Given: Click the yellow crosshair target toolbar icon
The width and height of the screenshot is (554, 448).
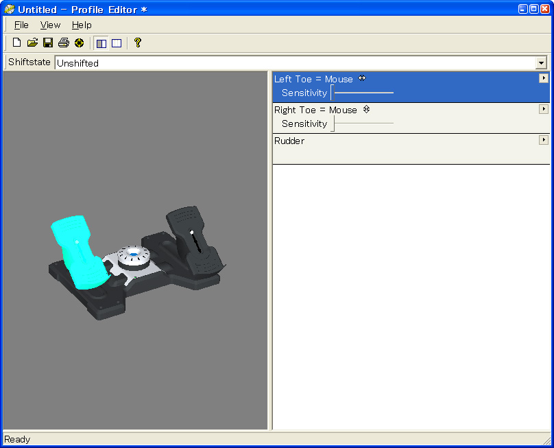Looking at the screenshot, I should coord(80,43).
